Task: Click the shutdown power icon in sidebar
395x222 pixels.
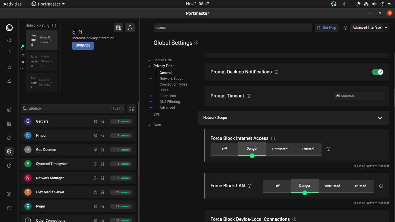Action: (x=9, y=208)
